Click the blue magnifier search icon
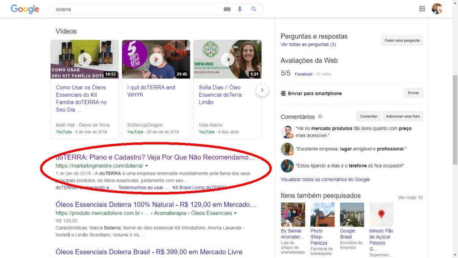The image size is (458, 258). pos(254,9)
